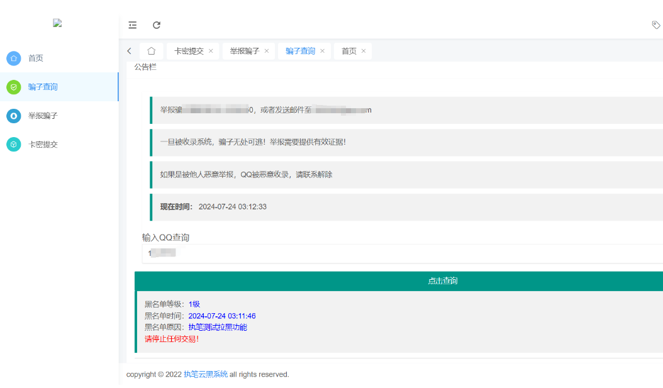Click the refresh page icon
Image resolution: width=663 pixels, height=388 pixels.
(157, 25)
